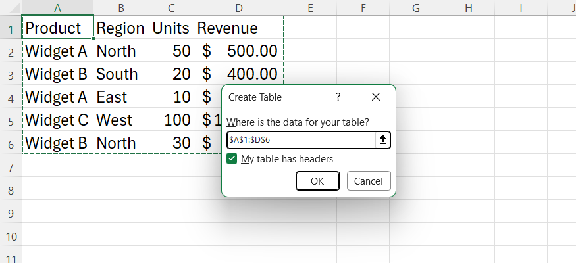
Task: Click the Revenue header cell
Action: [x=239, y=28]
